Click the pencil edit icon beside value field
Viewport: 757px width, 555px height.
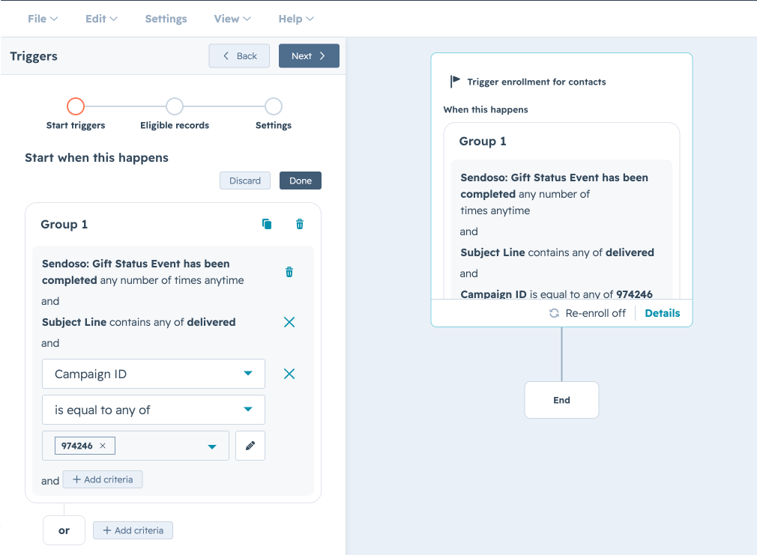(x=250, y=446)
